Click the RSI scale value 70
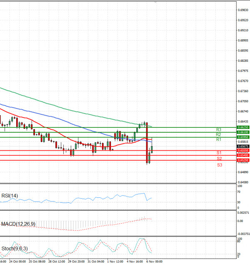The height and width of the screenshot is (265, 250). (239, 192)
